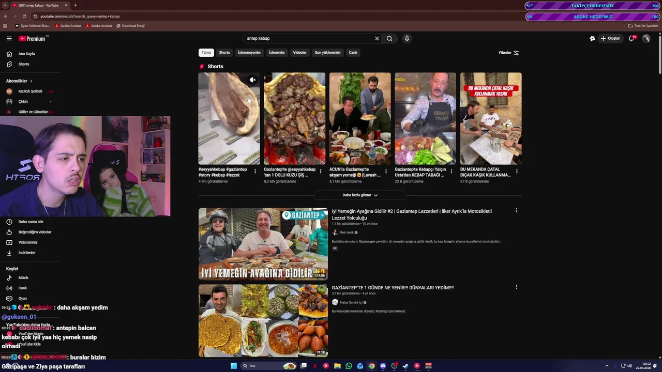Screen dimensions: 662x372
Task: Play the çatal kaşık yasak short thumbnail
Action: tap(491, 118)
